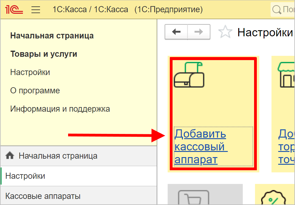Add Настройки page to favorites star
The image size is (295, 205).
click(225, 32)
